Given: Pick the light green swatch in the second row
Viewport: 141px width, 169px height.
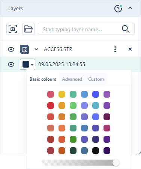Looking at the screenshot, I should pyautogui.click(x=73, y=106).
